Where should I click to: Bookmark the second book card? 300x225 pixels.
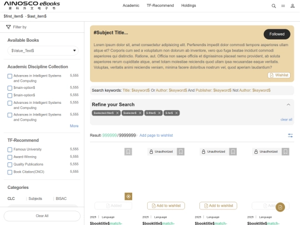pyautogui.click(x=181, y=152)
